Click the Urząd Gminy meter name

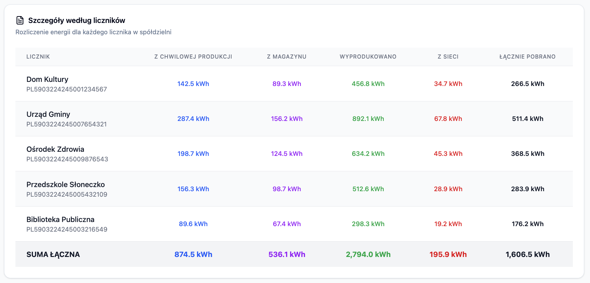48,114
